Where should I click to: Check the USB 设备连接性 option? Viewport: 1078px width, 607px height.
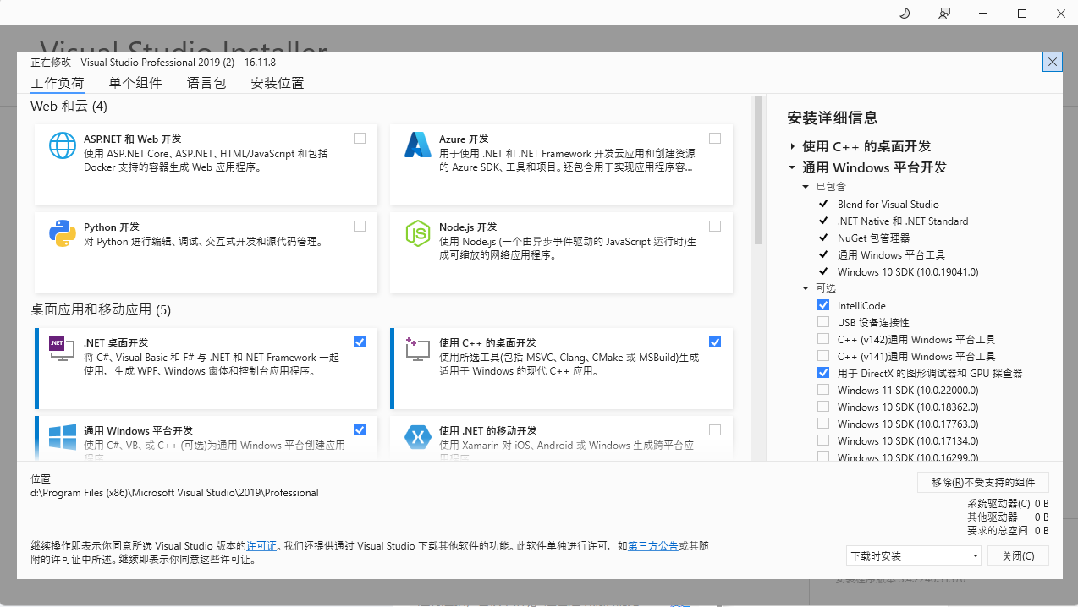(x=823, y=322)
